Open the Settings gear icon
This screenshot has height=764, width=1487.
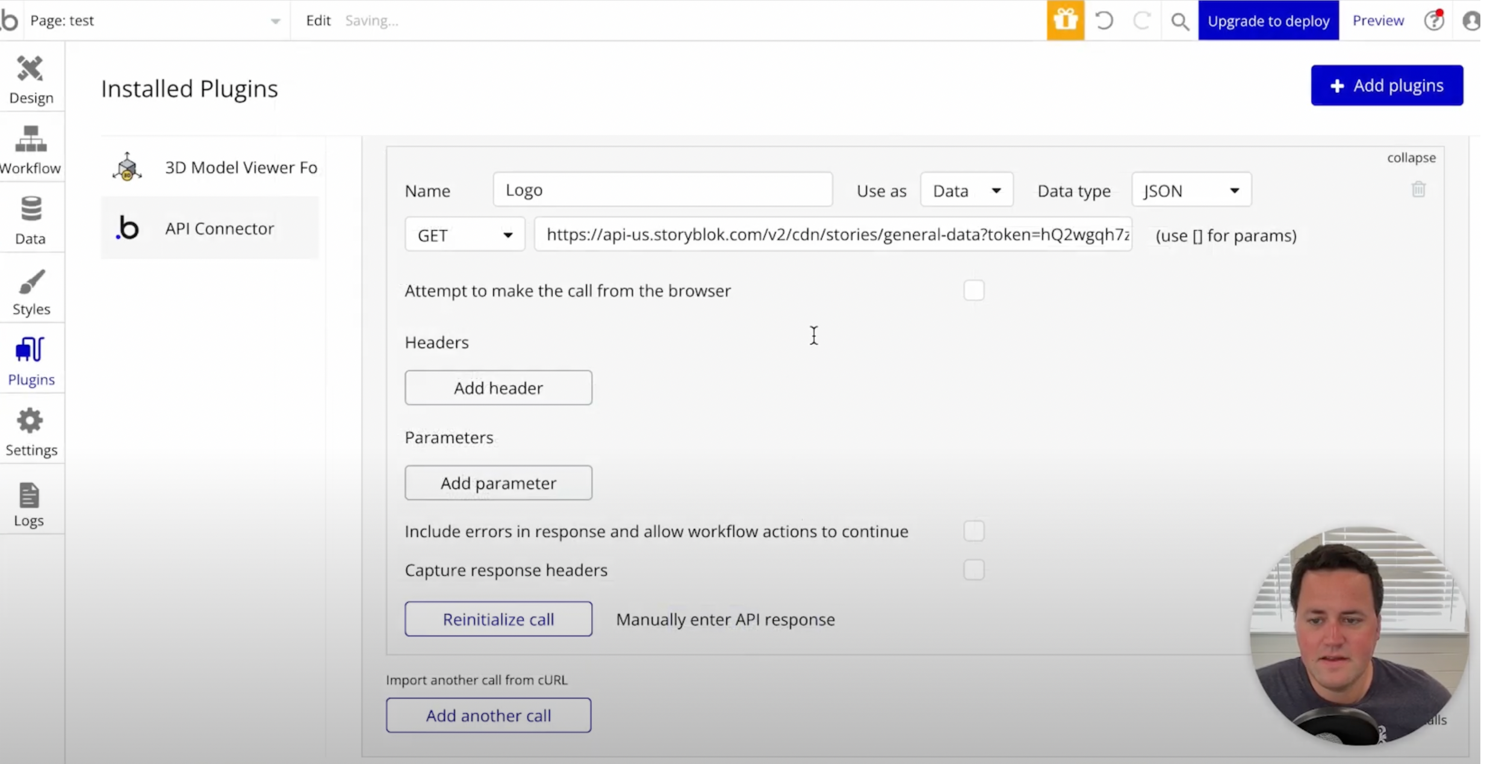30,421
